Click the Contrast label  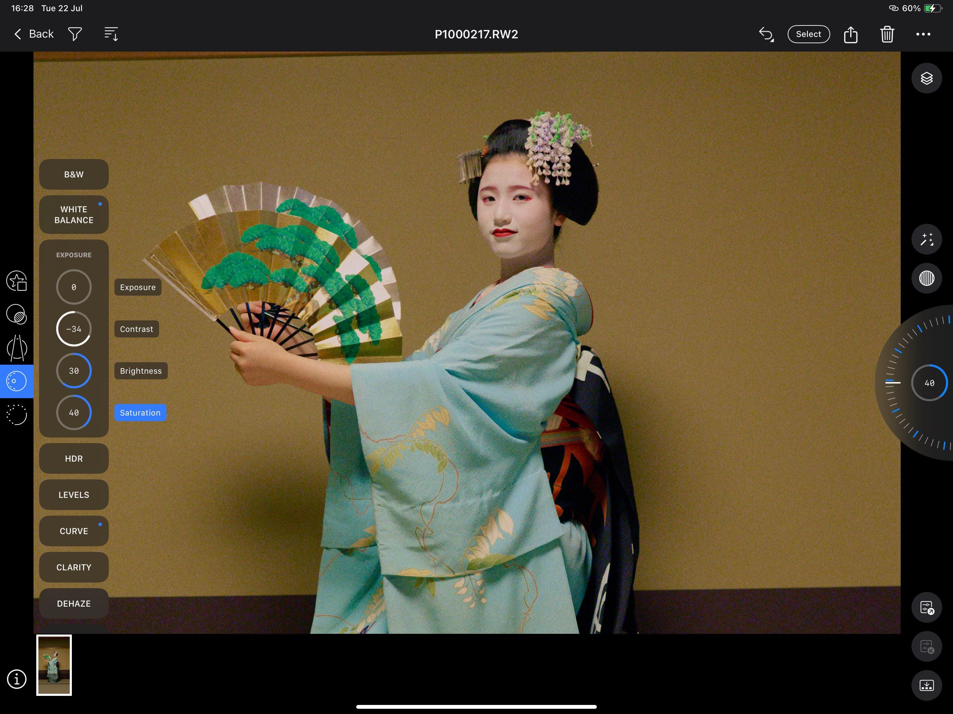coord(137,329)
